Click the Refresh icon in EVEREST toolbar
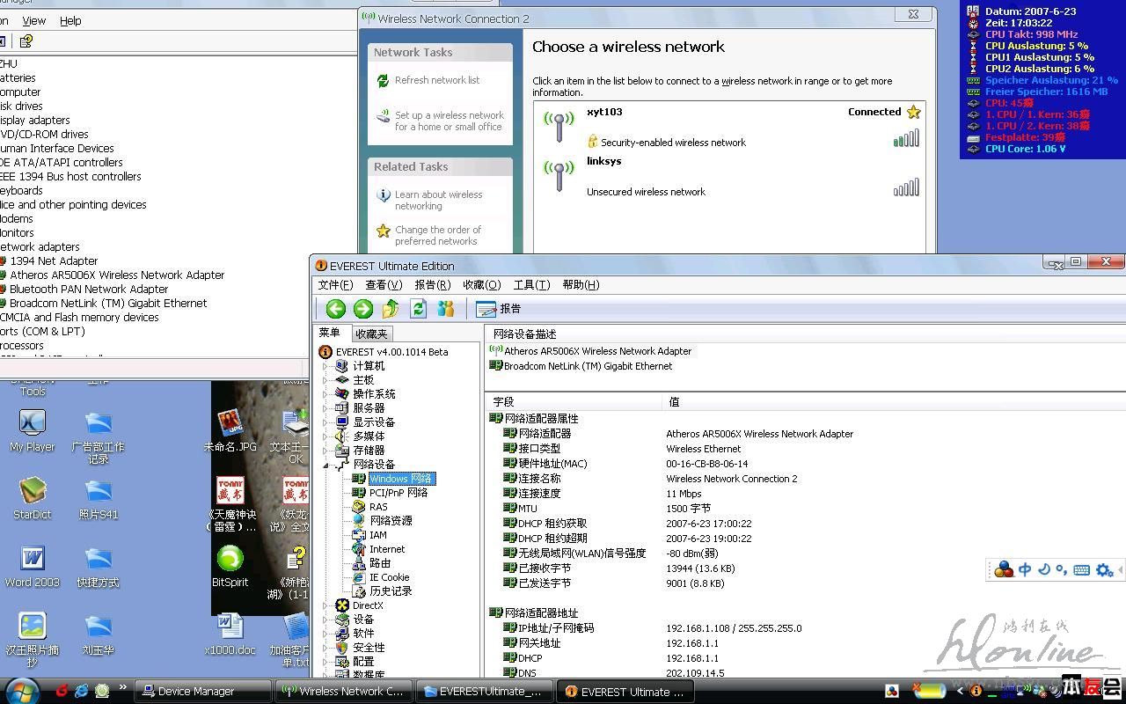1126x704 pixels. pyautogui.click(x=419, y=308)
